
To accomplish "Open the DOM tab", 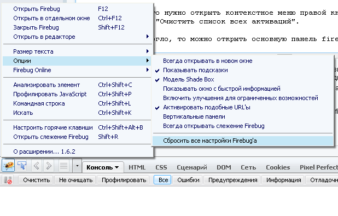I will 224,167.
